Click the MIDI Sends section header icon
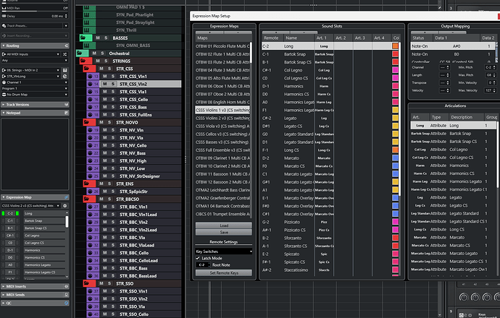The width and height of the screenshot is (500, 318). 67,295
